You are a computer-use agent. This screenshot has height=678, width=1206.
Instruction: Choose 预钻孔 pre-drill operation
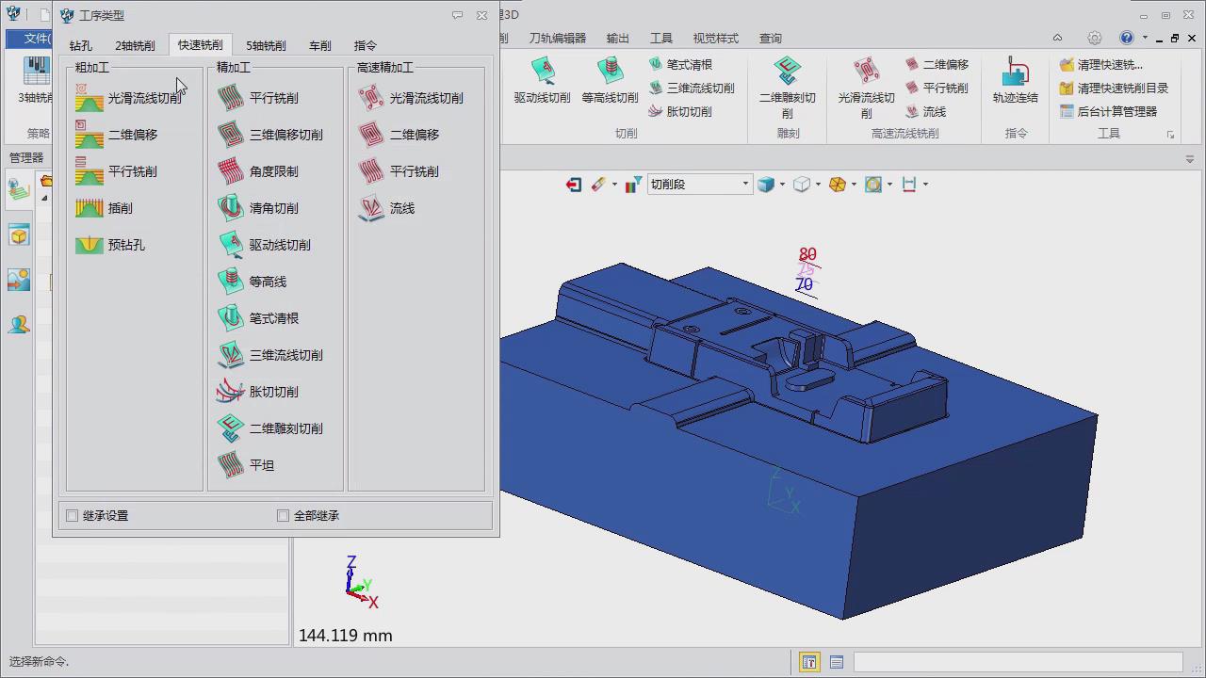coord(90,245)
